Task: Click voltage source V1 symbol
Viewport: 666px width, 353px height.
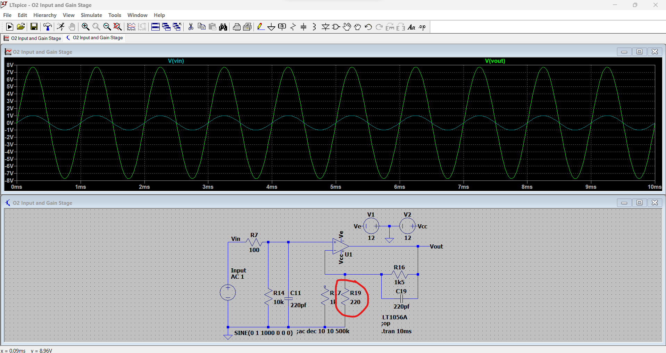Action: [371, 226]
